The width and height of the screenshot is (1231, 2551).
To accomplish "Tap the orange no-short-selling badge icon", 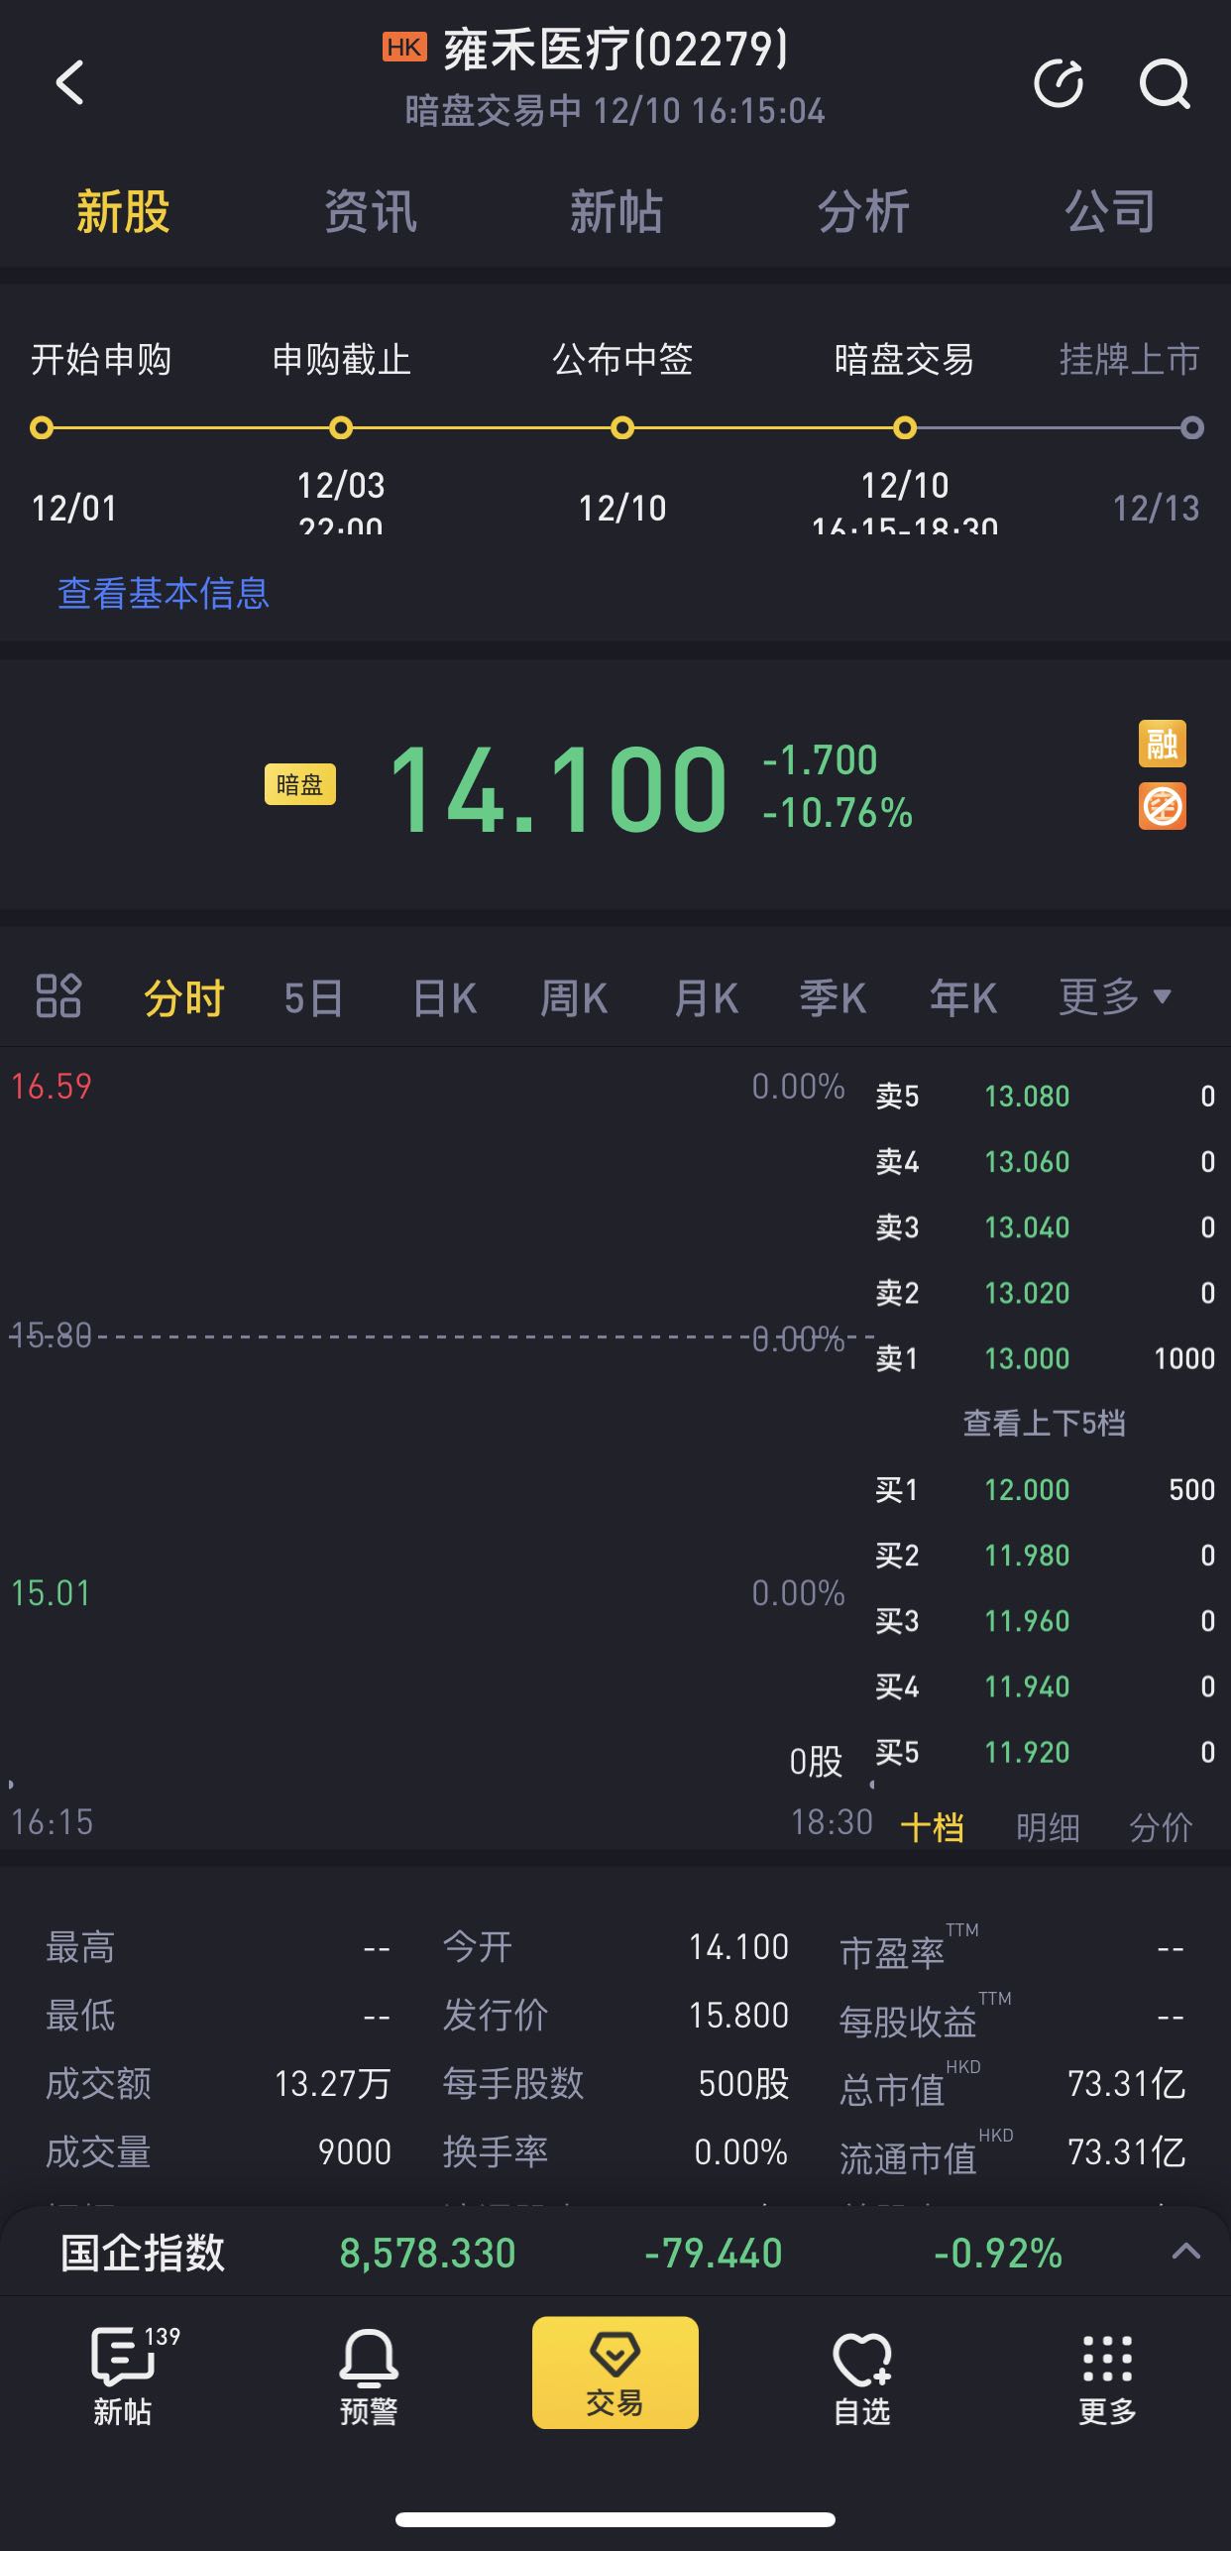I will click(1162, 807).
